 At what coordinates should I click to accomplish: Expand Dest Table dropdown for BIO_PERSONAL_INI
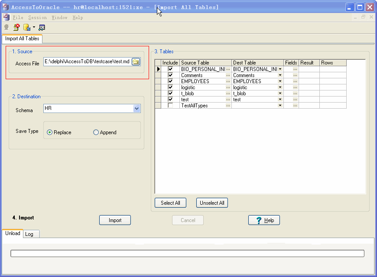[280, 69]
